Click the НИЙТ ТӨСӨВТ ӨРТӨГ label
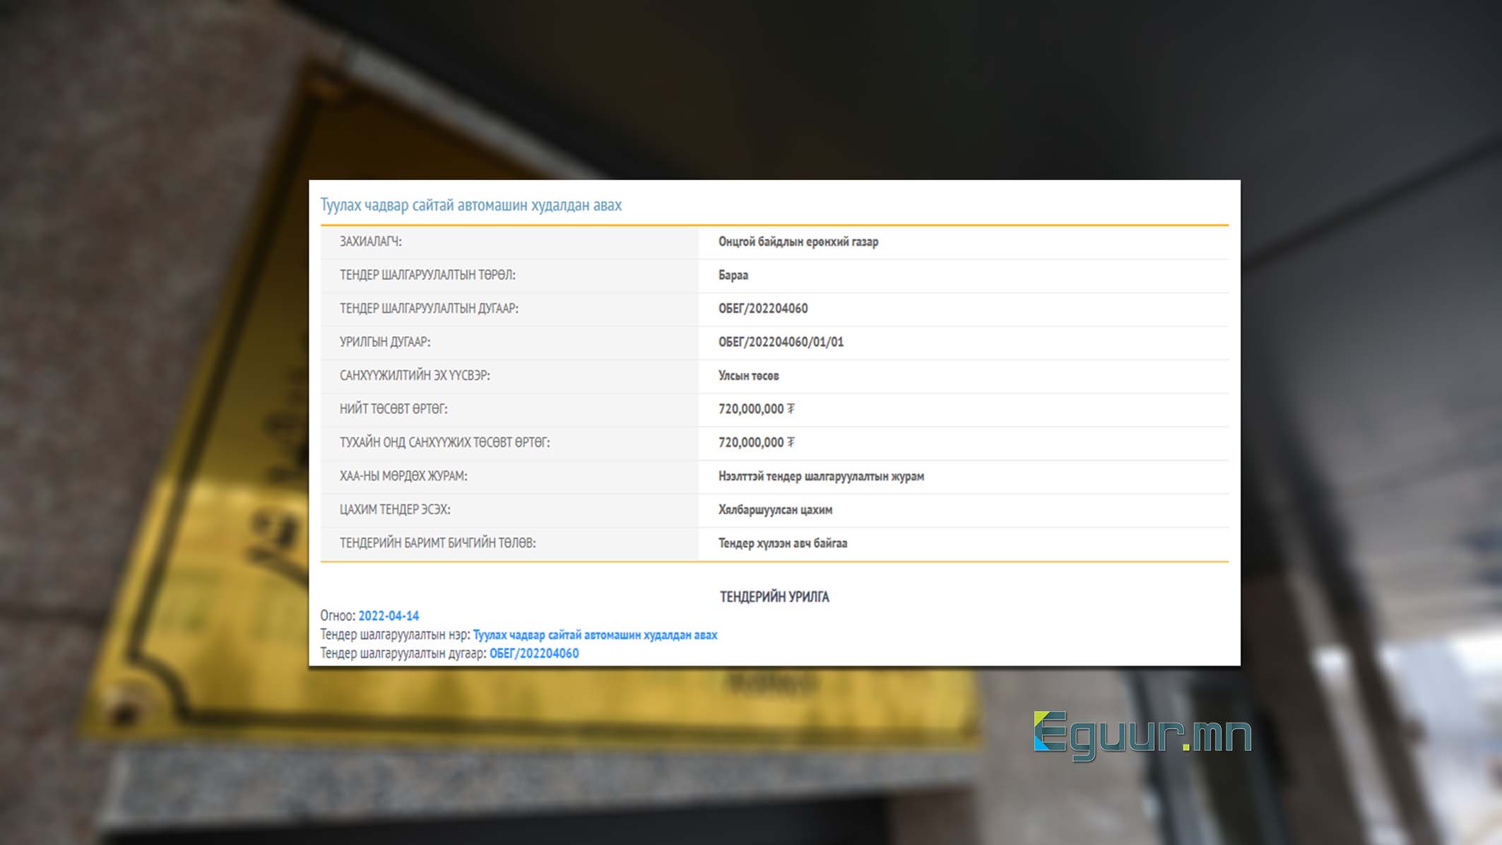 [x=393, y=408]
